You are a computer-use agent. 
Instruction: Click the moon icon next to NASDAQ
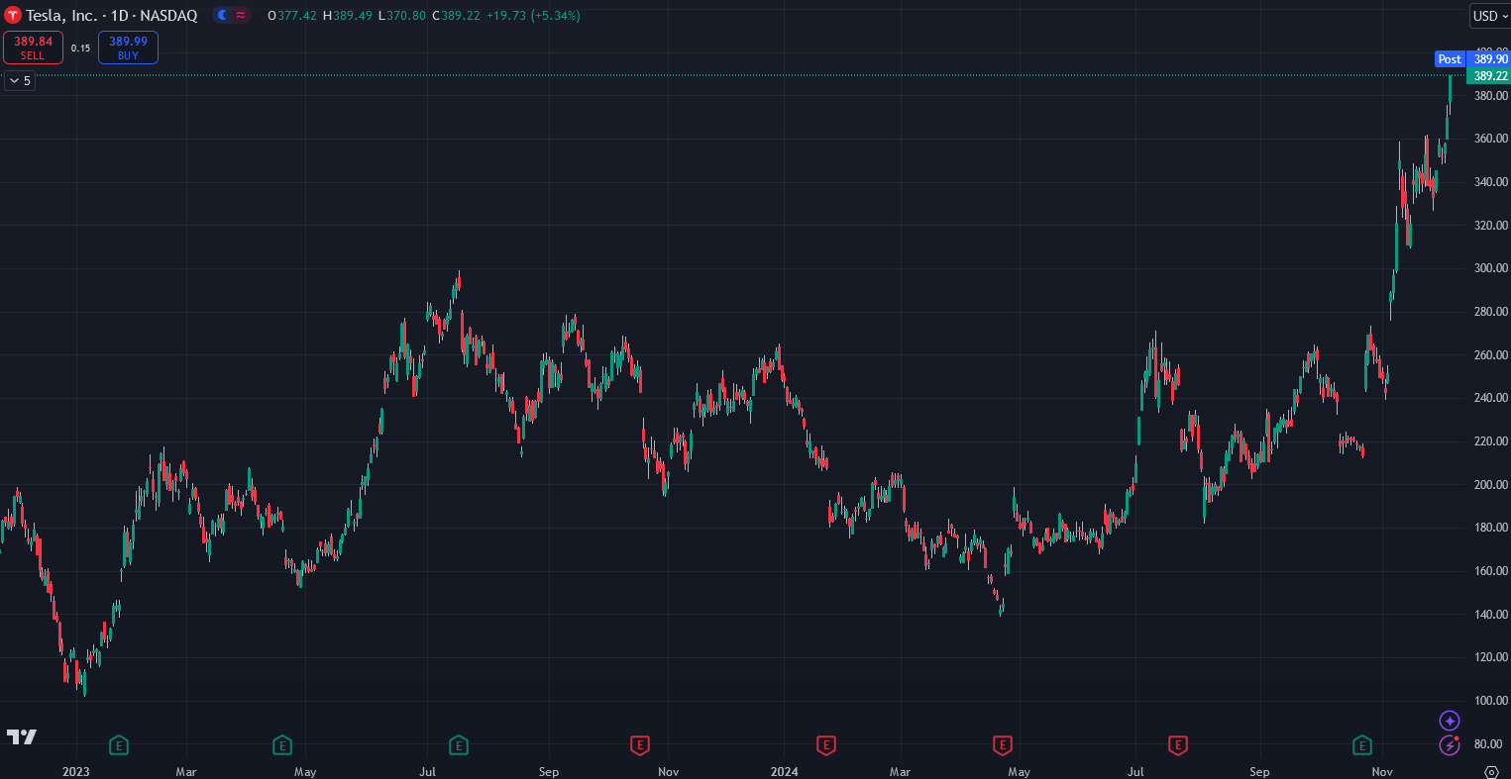(222, 16)
